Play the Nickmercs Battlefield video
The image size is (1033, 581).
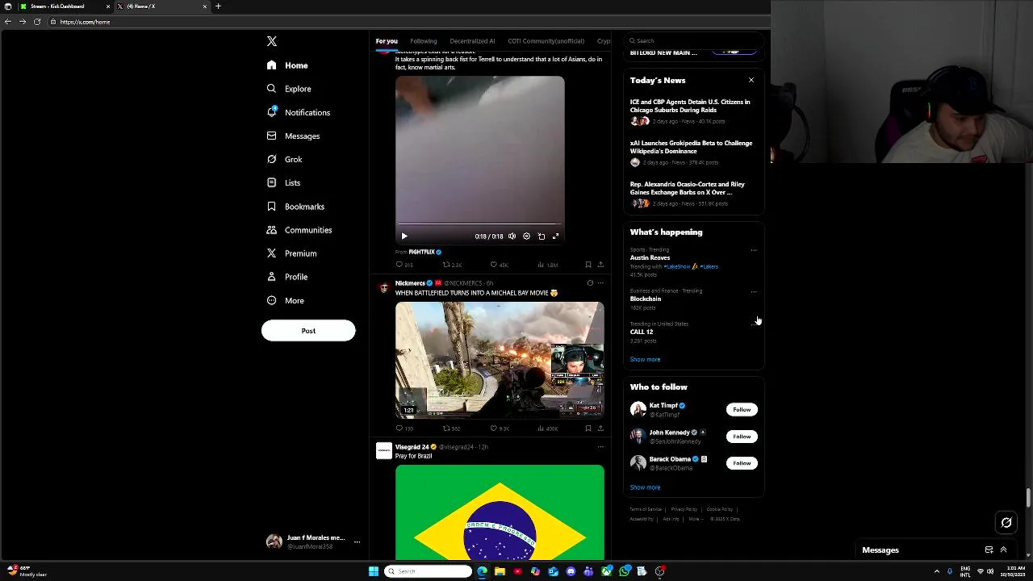point(500,360)
